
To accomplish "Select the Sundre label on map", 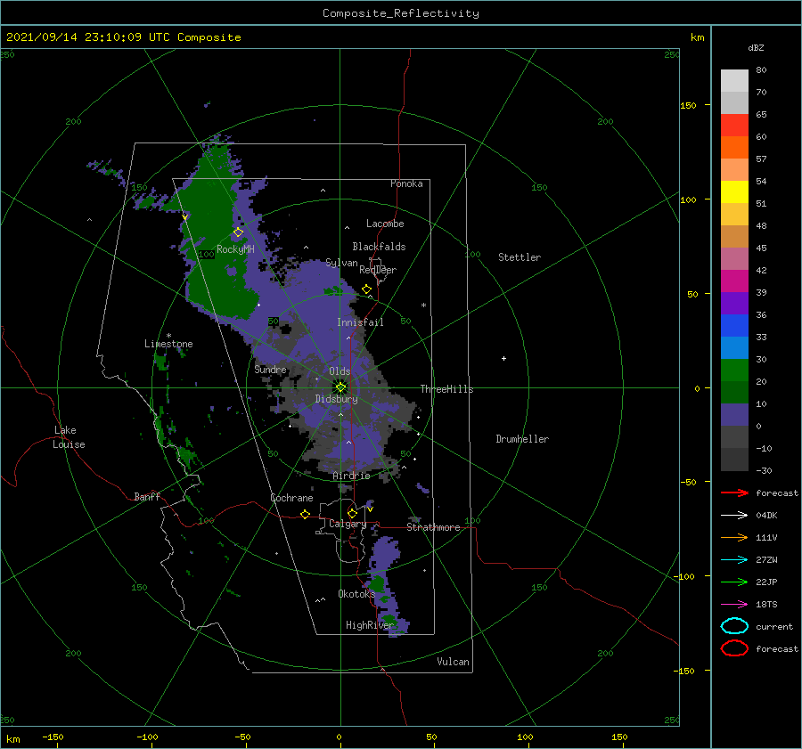I will click(x=271, y=369).
